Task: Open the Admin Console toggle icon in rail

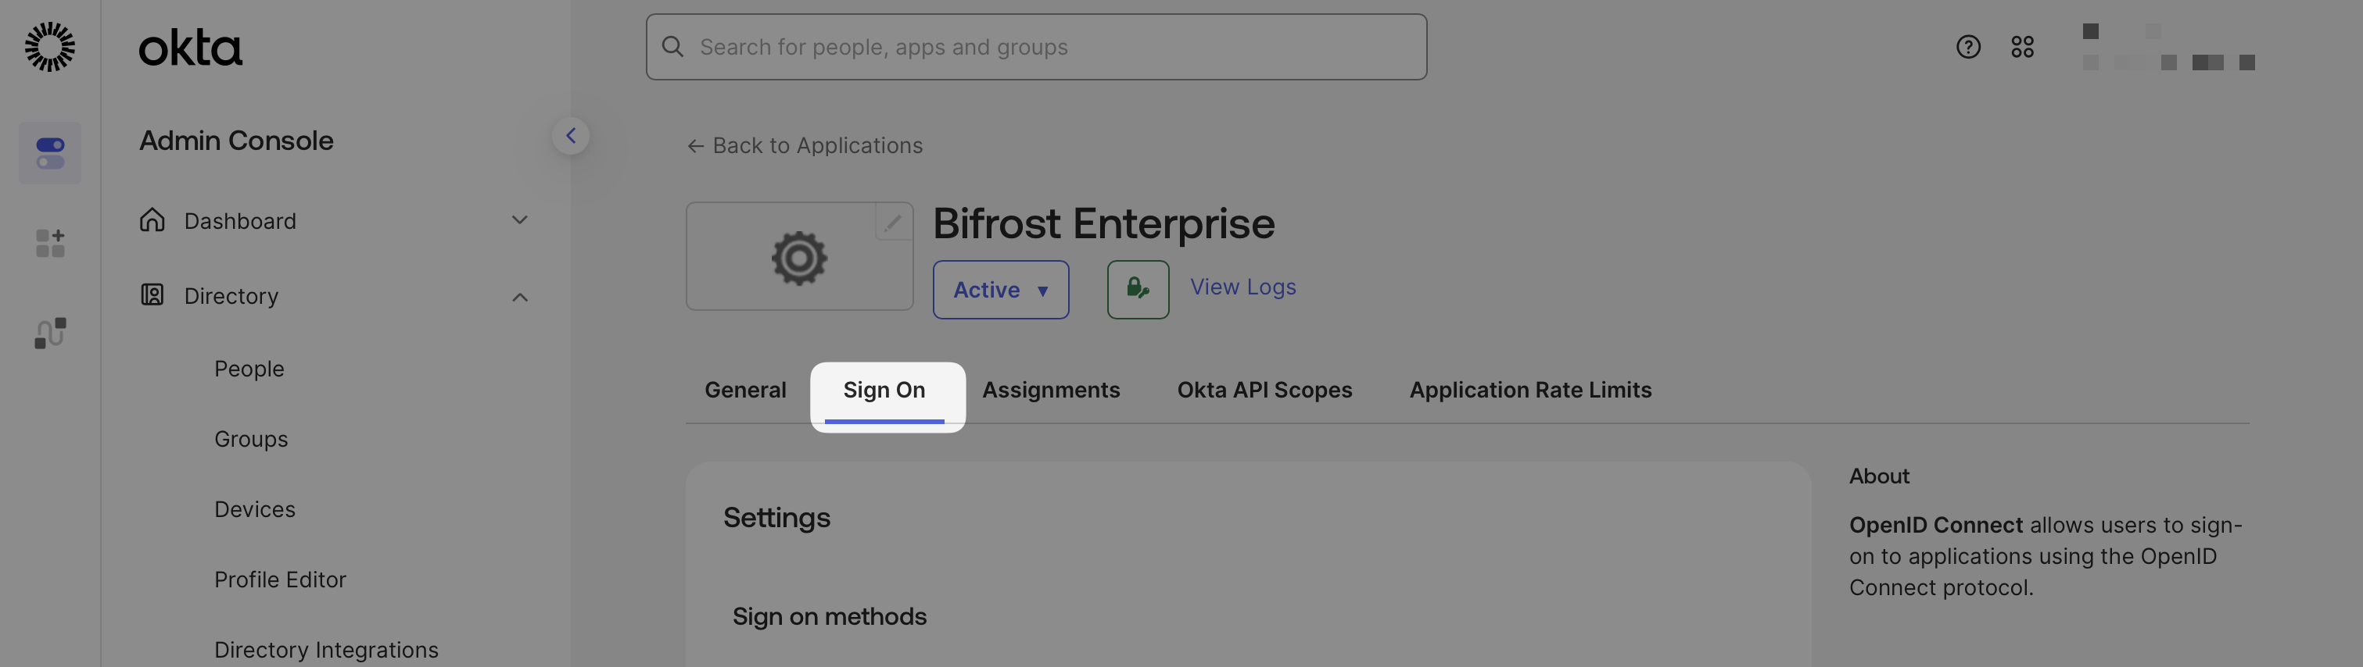Action: [x=49, y=153]
